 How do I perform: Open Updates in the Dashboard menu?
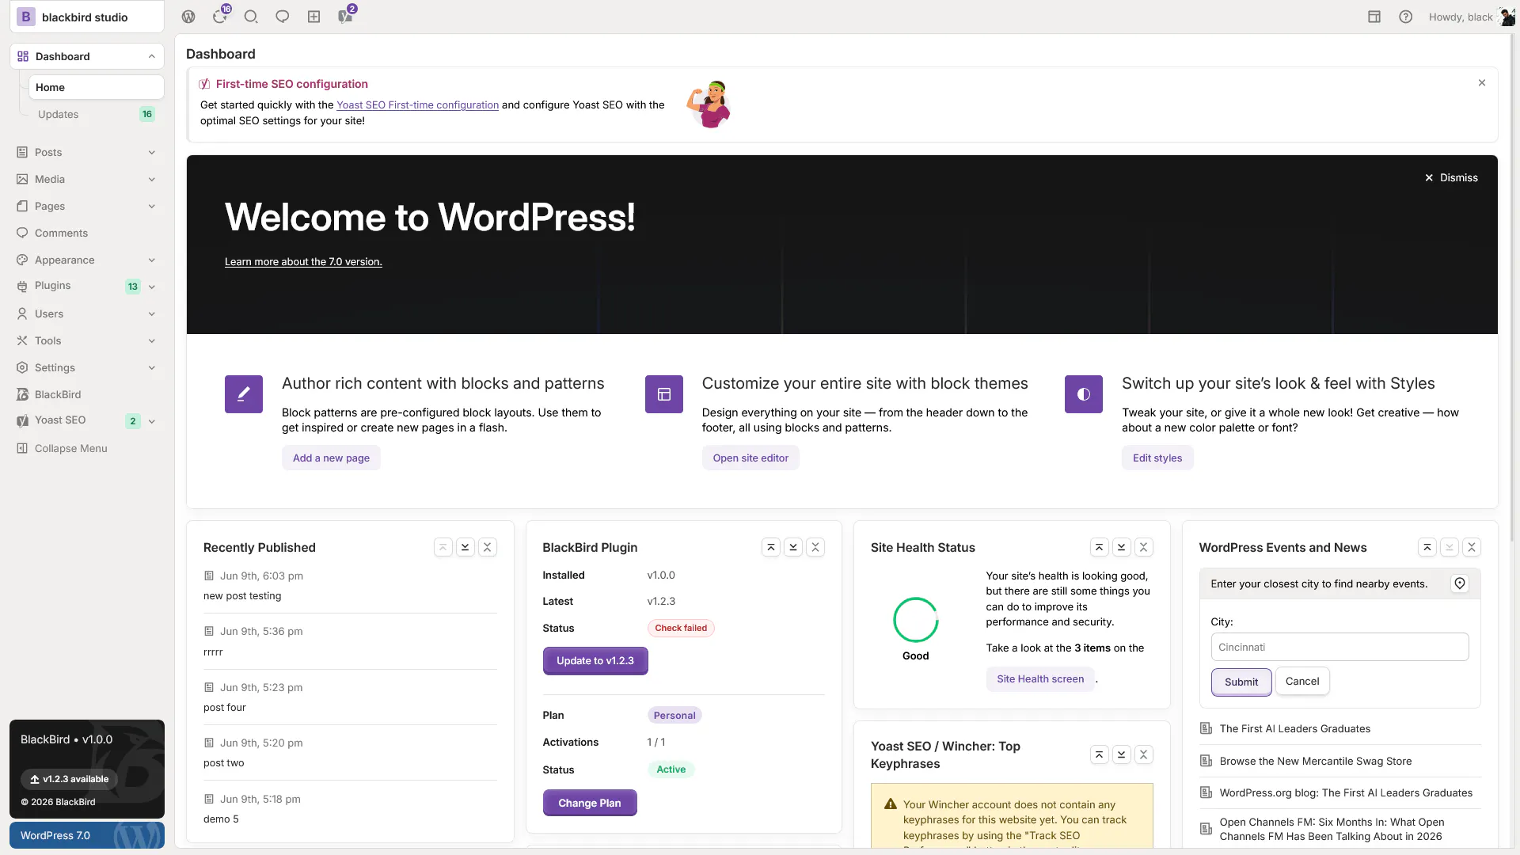pos(97,114)
